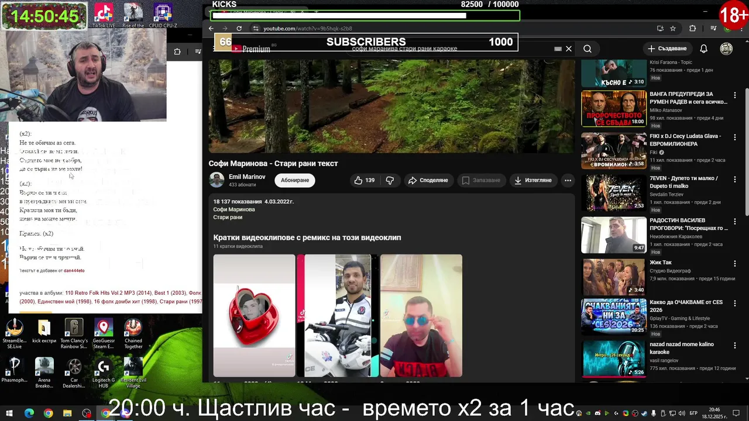
Task: Open the YouTube account avatar menu
Action: click(x=726, y=49)
